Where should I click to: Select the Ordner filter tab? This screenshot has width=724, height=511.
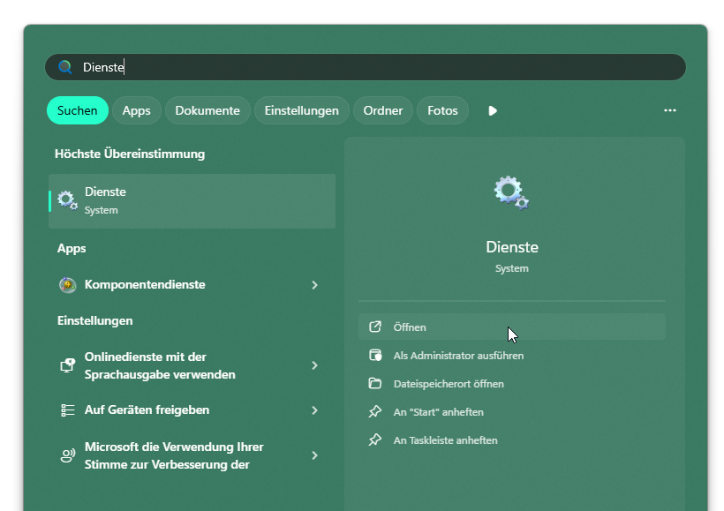point(383,111)
